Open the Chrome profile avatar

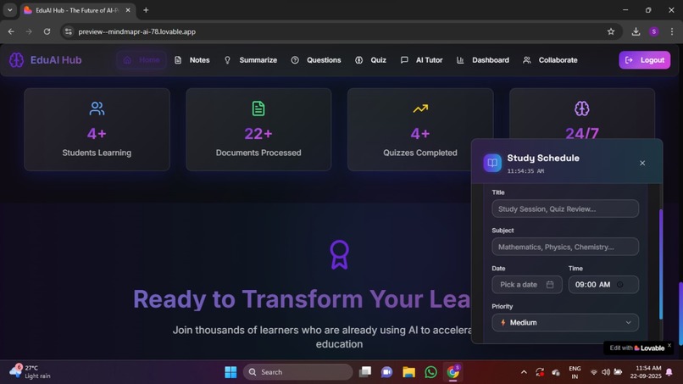(653, 31)
